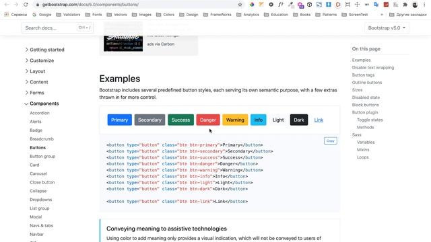The image size is (431, 242).
Task: Click the padlock site info icon
Action: coord(38,5)
